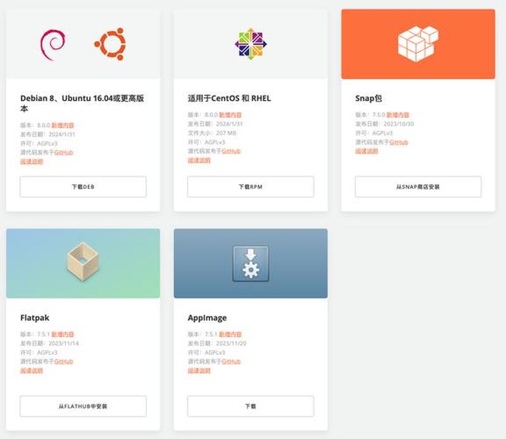Click the 从SNAP商店安装 button

point(418,187)
